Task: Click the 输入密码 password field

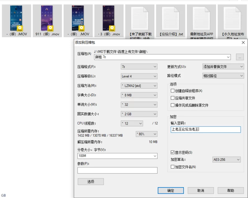Action: tap(205, 130)
